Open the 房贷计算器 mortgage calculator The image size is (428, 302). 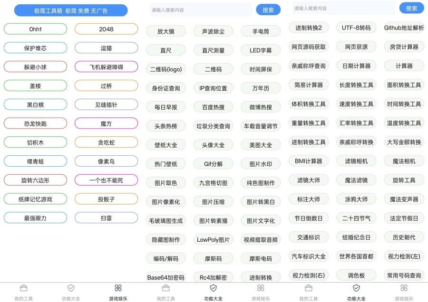[x=404, y=47]
